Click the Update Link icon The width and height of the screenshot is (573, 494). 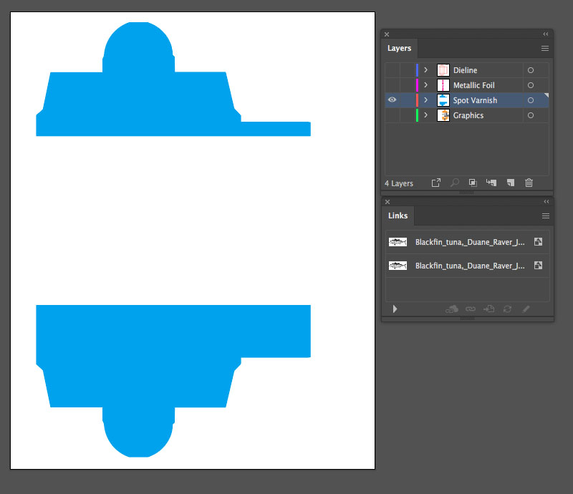pyautogui.click(x=507, y=309)
